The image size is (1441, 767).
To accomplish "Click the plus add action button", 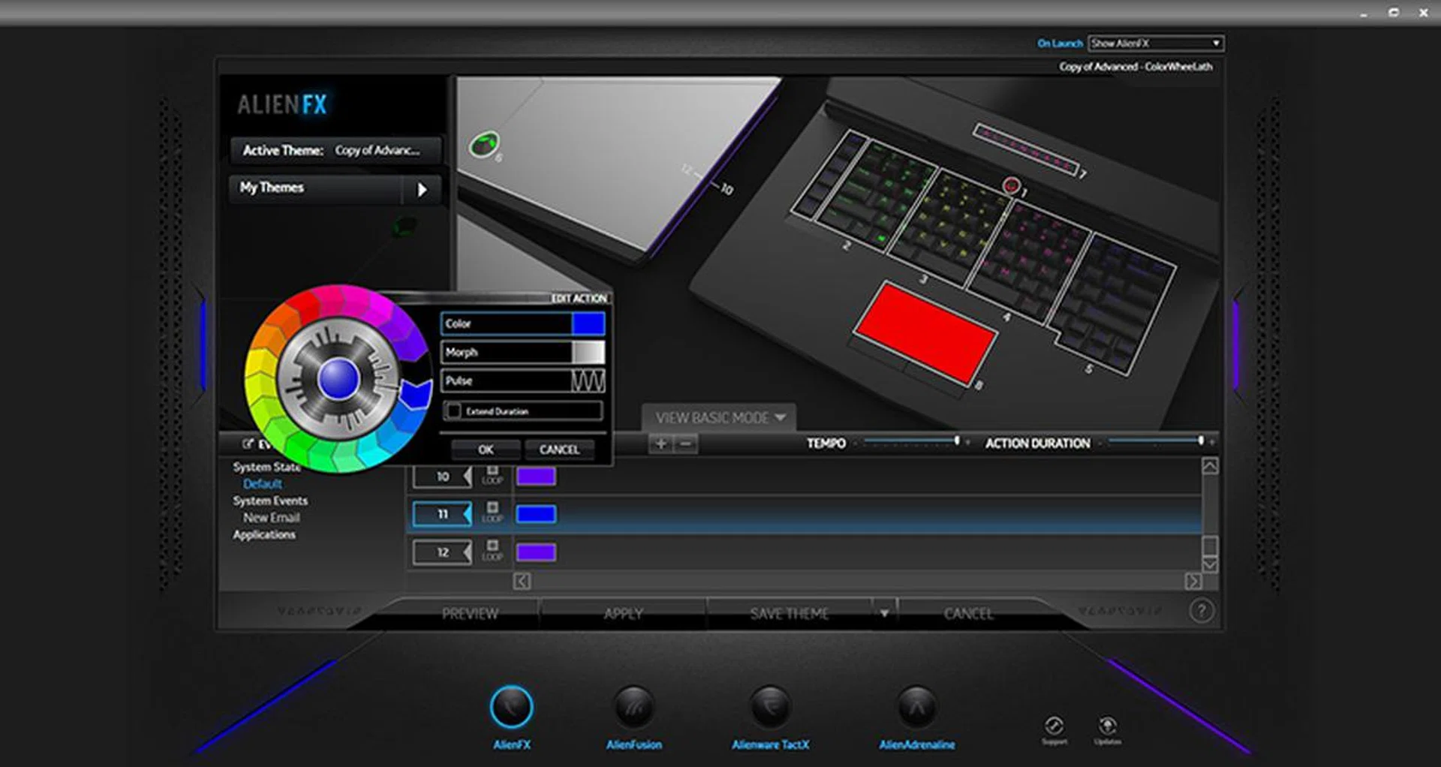I will (x=660, y=444).
